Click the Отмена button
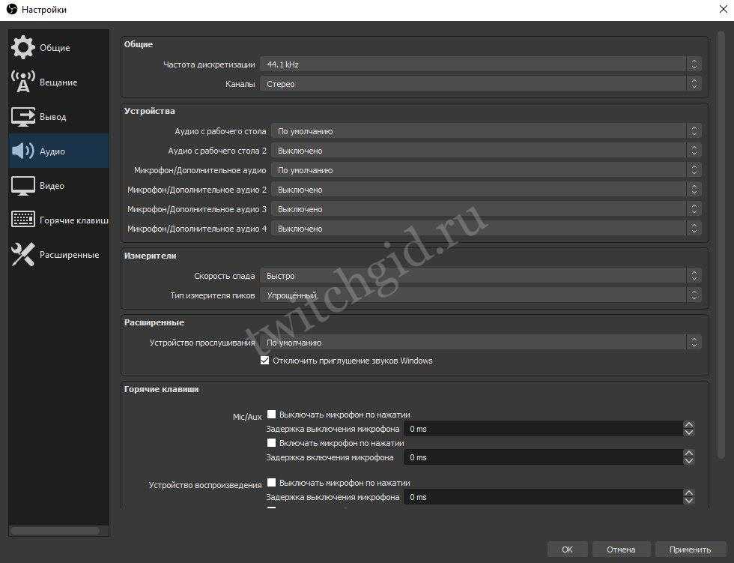734x563 pixels. tap(621, 550)
